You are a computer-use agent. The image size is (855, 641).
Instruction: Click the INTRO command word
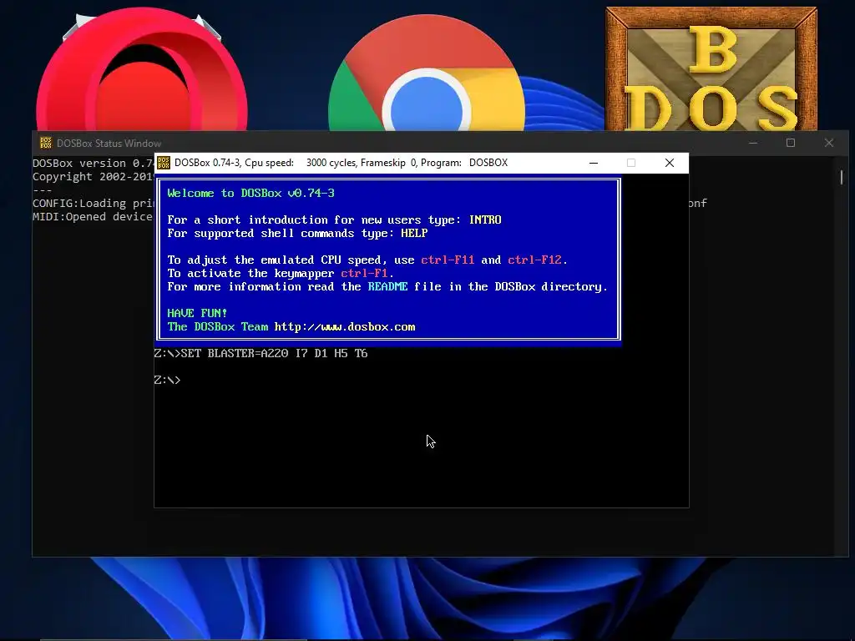point(485,220)
